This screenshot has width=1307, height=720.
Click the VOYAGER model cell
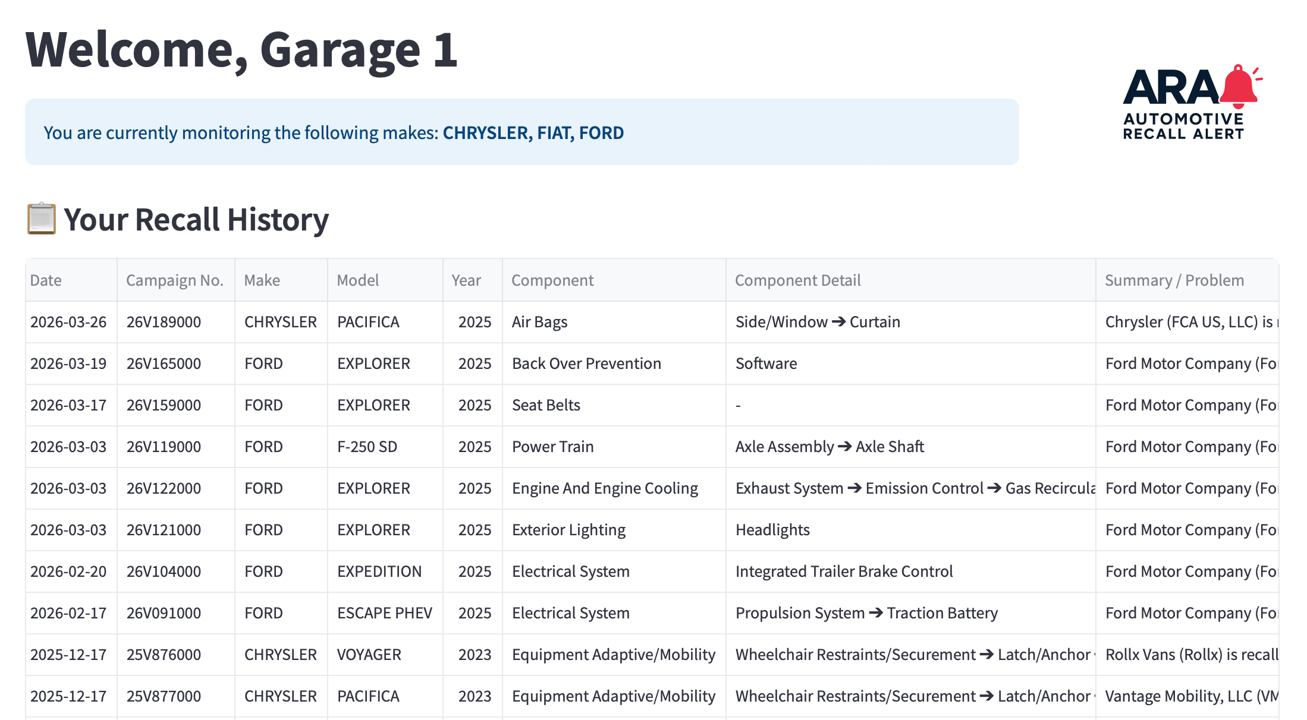point(385,655)
